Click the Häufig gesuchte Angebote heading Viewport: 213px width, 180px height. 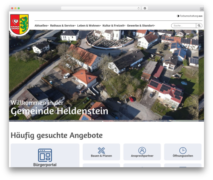(x=57, y=135)
